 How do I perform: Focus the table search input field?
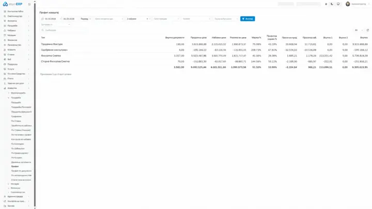[x=64, y=30]
